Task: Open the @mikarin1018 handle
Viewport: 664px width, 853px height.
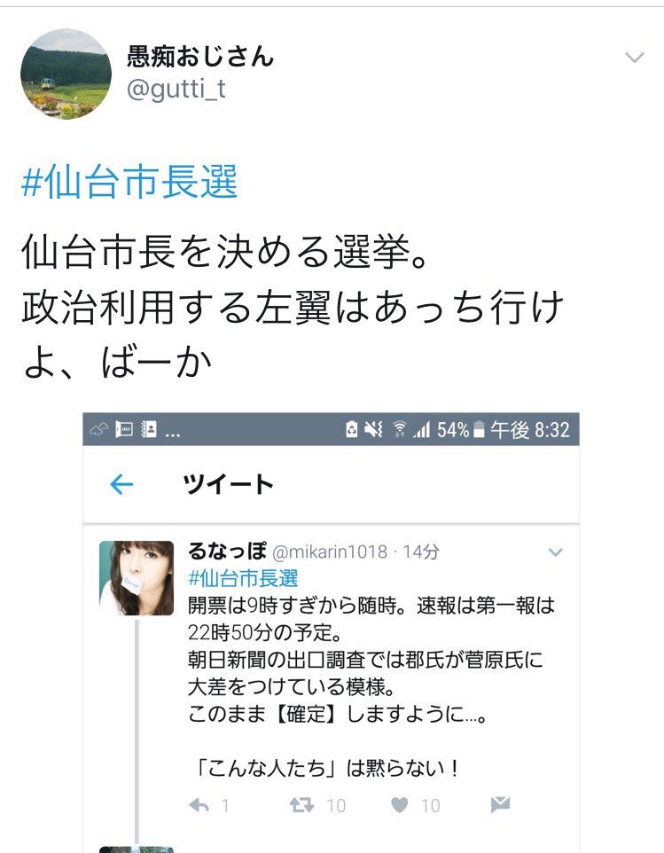Action: [x=330, y=552]
